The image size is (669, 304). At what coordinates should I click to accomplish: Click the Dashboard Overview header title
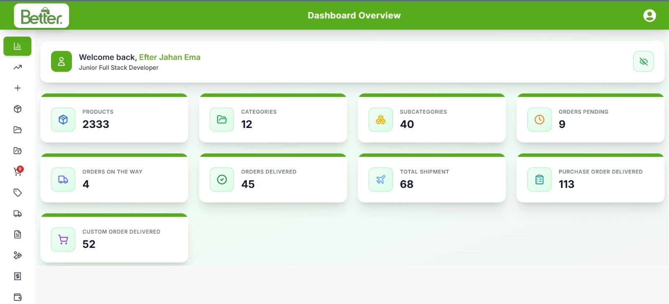click(x=354, y=15)
